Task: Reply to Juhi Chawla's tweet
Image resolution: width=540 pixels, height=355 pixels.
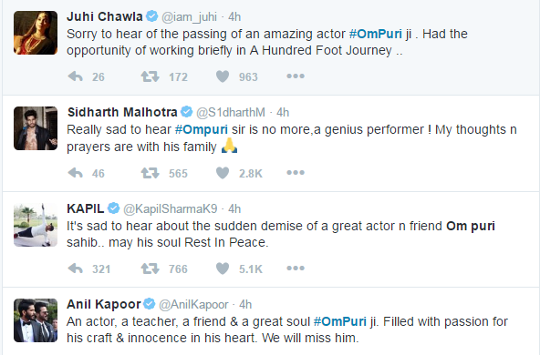Action: [76, 76]
